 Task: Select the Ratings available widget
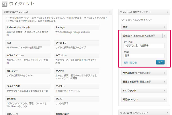(x=77, y=27)
